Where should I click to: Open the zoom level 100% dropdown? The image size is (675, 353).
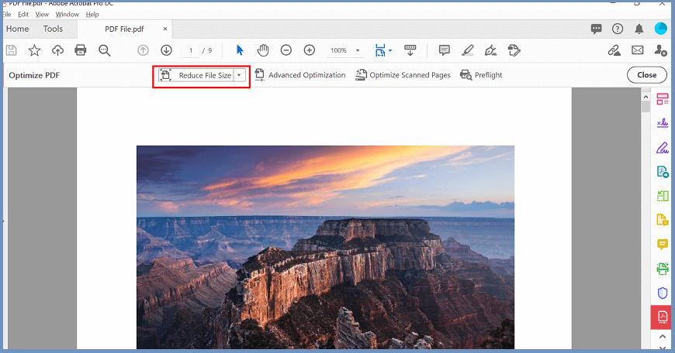346,50
